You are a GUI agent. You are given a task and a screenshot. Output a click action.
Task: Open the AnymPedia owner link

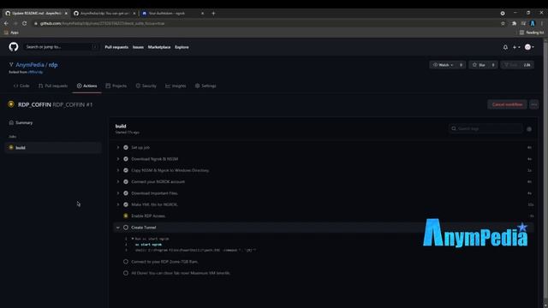tap(30, 65)
